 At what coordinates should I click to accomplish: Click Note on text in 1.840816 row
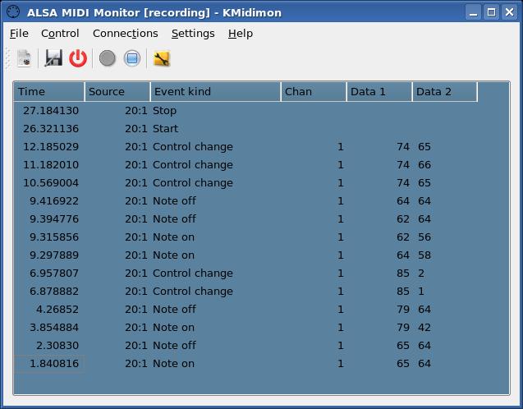[x=173, y=363]
